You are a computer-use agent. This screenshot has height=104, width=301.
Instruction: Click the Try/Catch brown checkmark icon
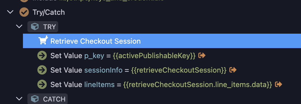24,12
